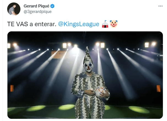Click the ball held by the clown
The height and width of the screenshot is (121, 167).
100,92
